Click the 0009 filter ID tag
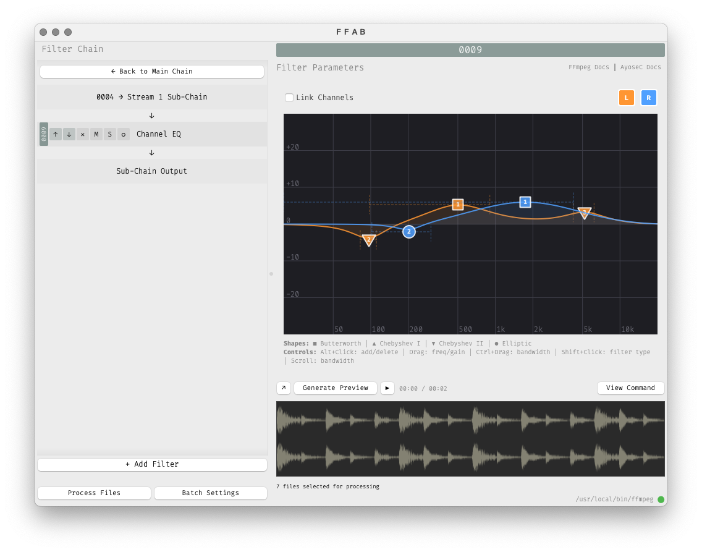 click(x=44, y=134)
